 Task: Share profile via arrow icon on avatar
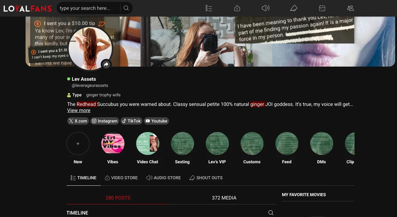[106, 64]
